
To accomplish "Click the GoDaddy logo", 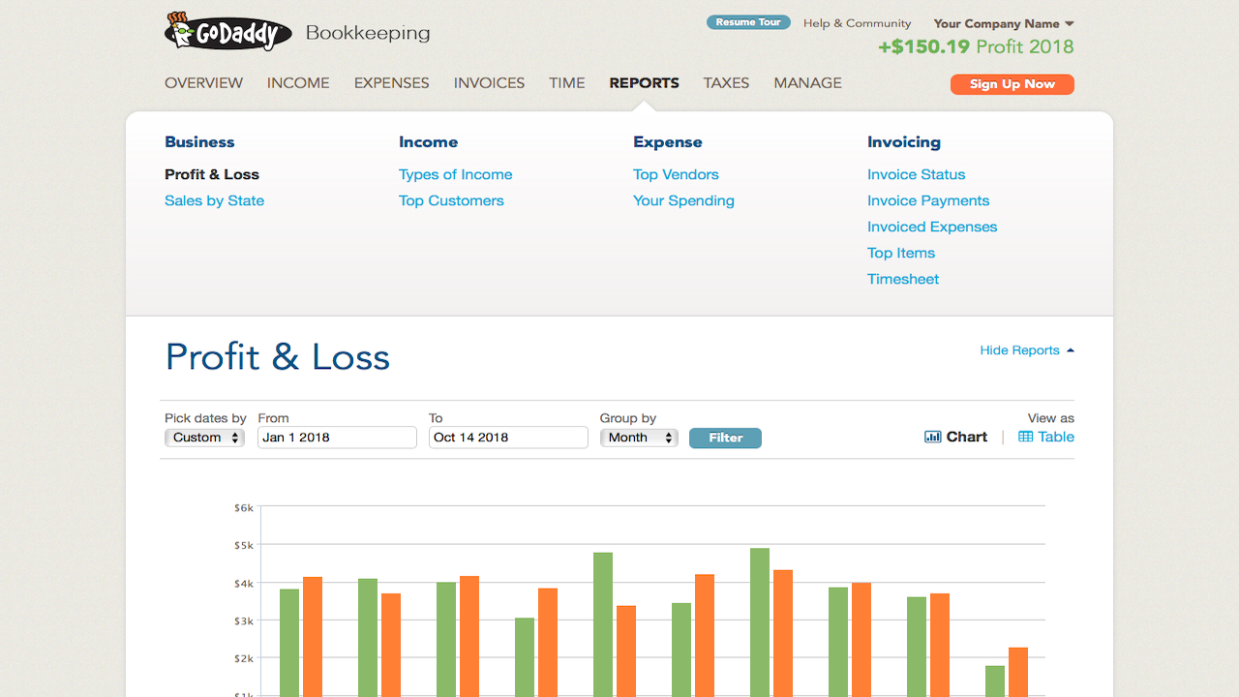I will [227, 32].
